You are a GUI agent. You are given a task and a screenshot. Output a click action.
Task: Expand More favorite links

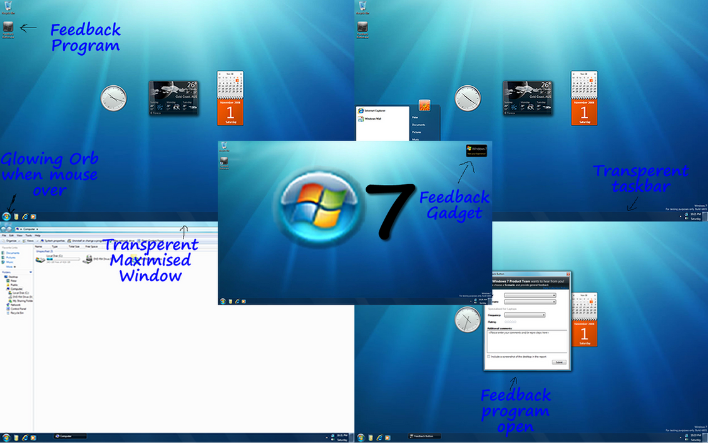coord(11,267)
